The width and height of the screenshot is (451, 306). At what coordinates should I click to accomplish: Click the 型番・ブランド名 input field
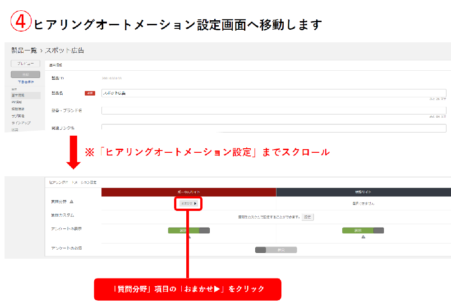coord(273,110)
